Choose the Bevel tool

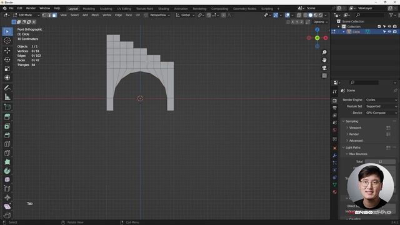(x=7, y=135)
